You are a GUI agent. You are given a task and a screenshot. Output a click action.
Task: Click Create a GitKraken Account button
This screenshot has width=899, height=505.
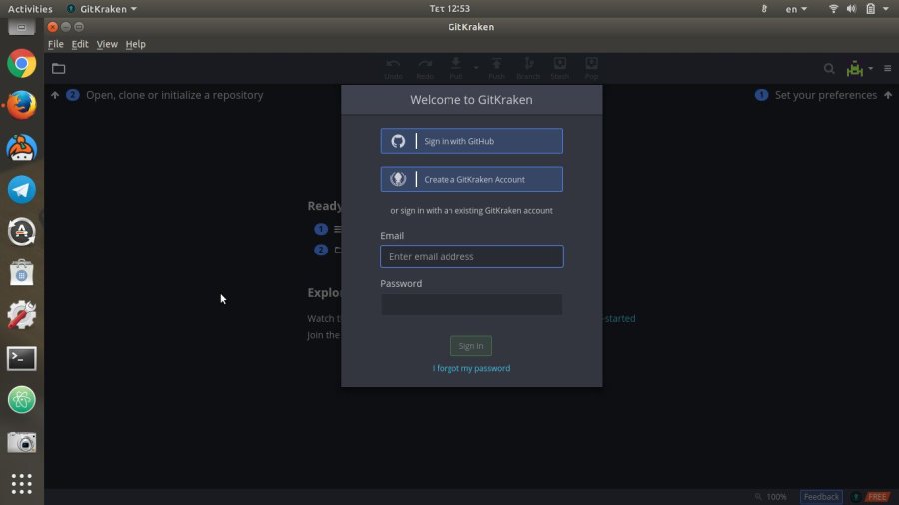pos(471,180)
